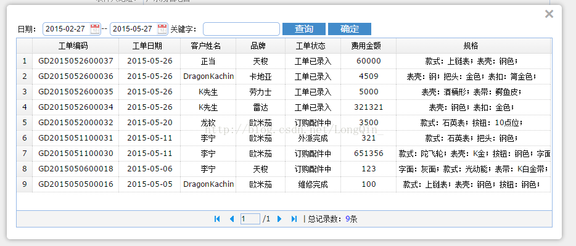Click the 查询 search button
Viewport: 576px width, 246px height.
pos(304,29)
